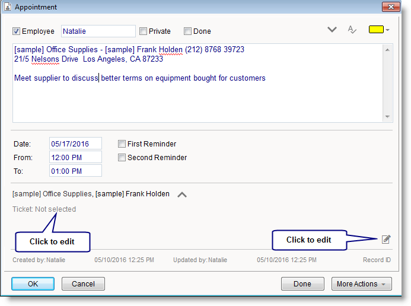Click the edit pencil icon

point(386,239)
